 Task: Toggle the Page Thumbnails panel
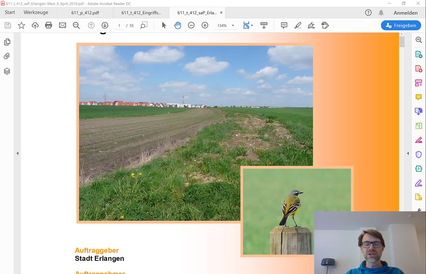coord(7,42)
